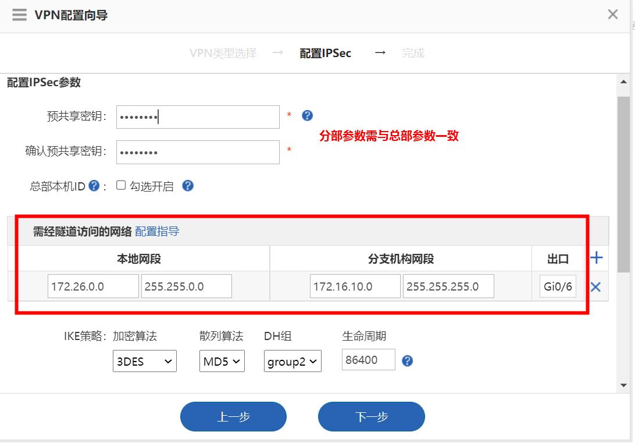The image size is (635, 446).
Task: Open the 3DES encryption algorithm dropdown
Action: (x=144, y=361)
